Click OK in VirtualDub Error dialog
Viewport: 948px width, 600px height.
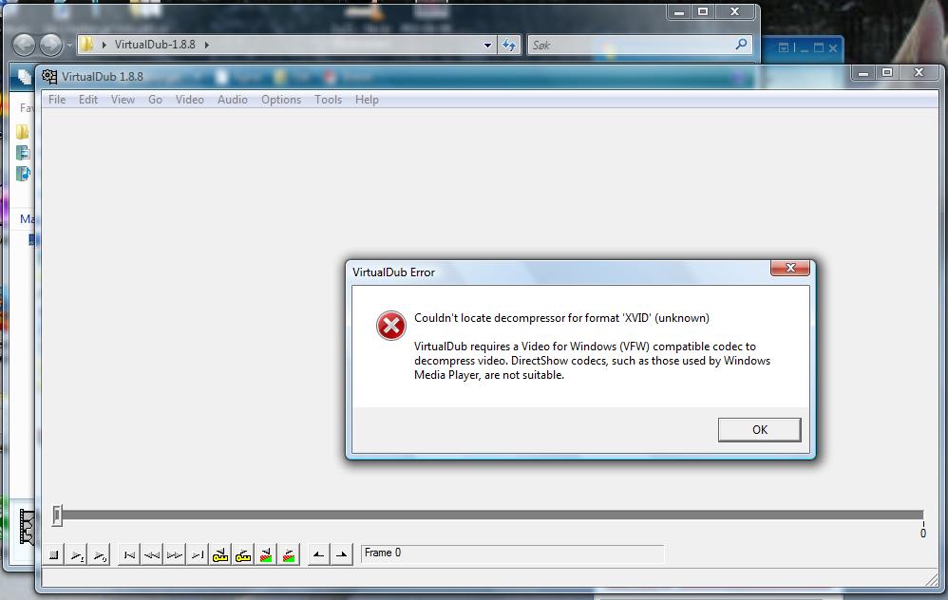coord(759,430)
